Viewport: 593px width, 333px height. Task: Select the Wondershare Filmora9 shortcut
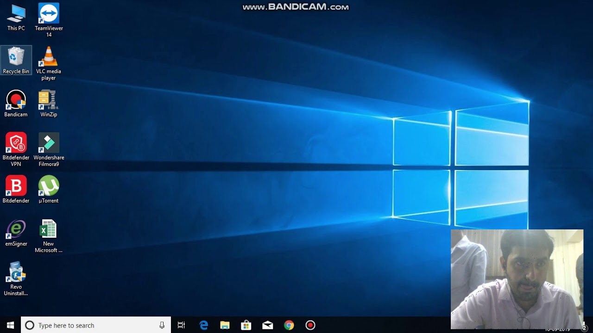click(x=49, y=149)
